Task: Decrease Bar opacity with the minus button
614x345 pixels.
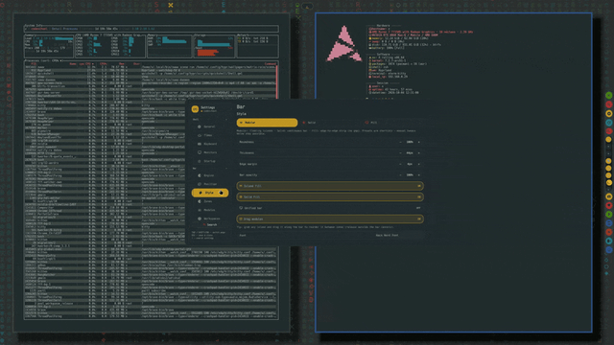Action: [x=401, y=174]
